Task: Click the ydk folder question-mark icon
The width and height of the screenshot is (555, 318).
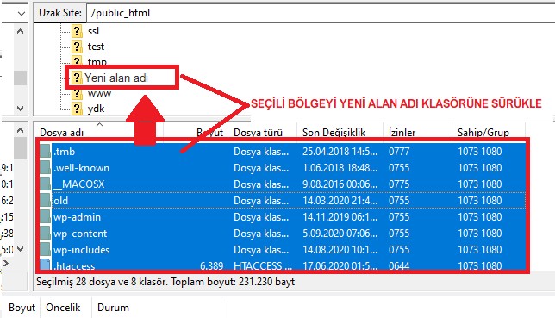Action: (x=77, y=109)
